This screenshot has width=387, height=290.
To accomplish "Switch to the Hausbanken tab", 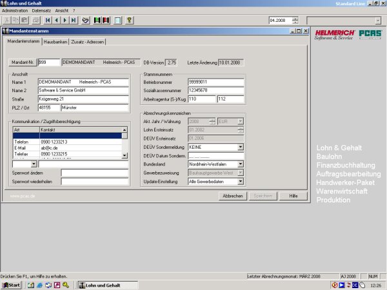I will point(55,42).
